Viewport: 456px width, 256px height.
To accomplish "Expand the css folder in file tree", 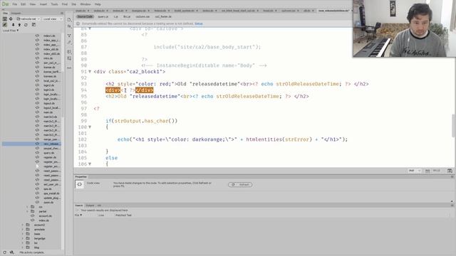I will coord(27,207).
